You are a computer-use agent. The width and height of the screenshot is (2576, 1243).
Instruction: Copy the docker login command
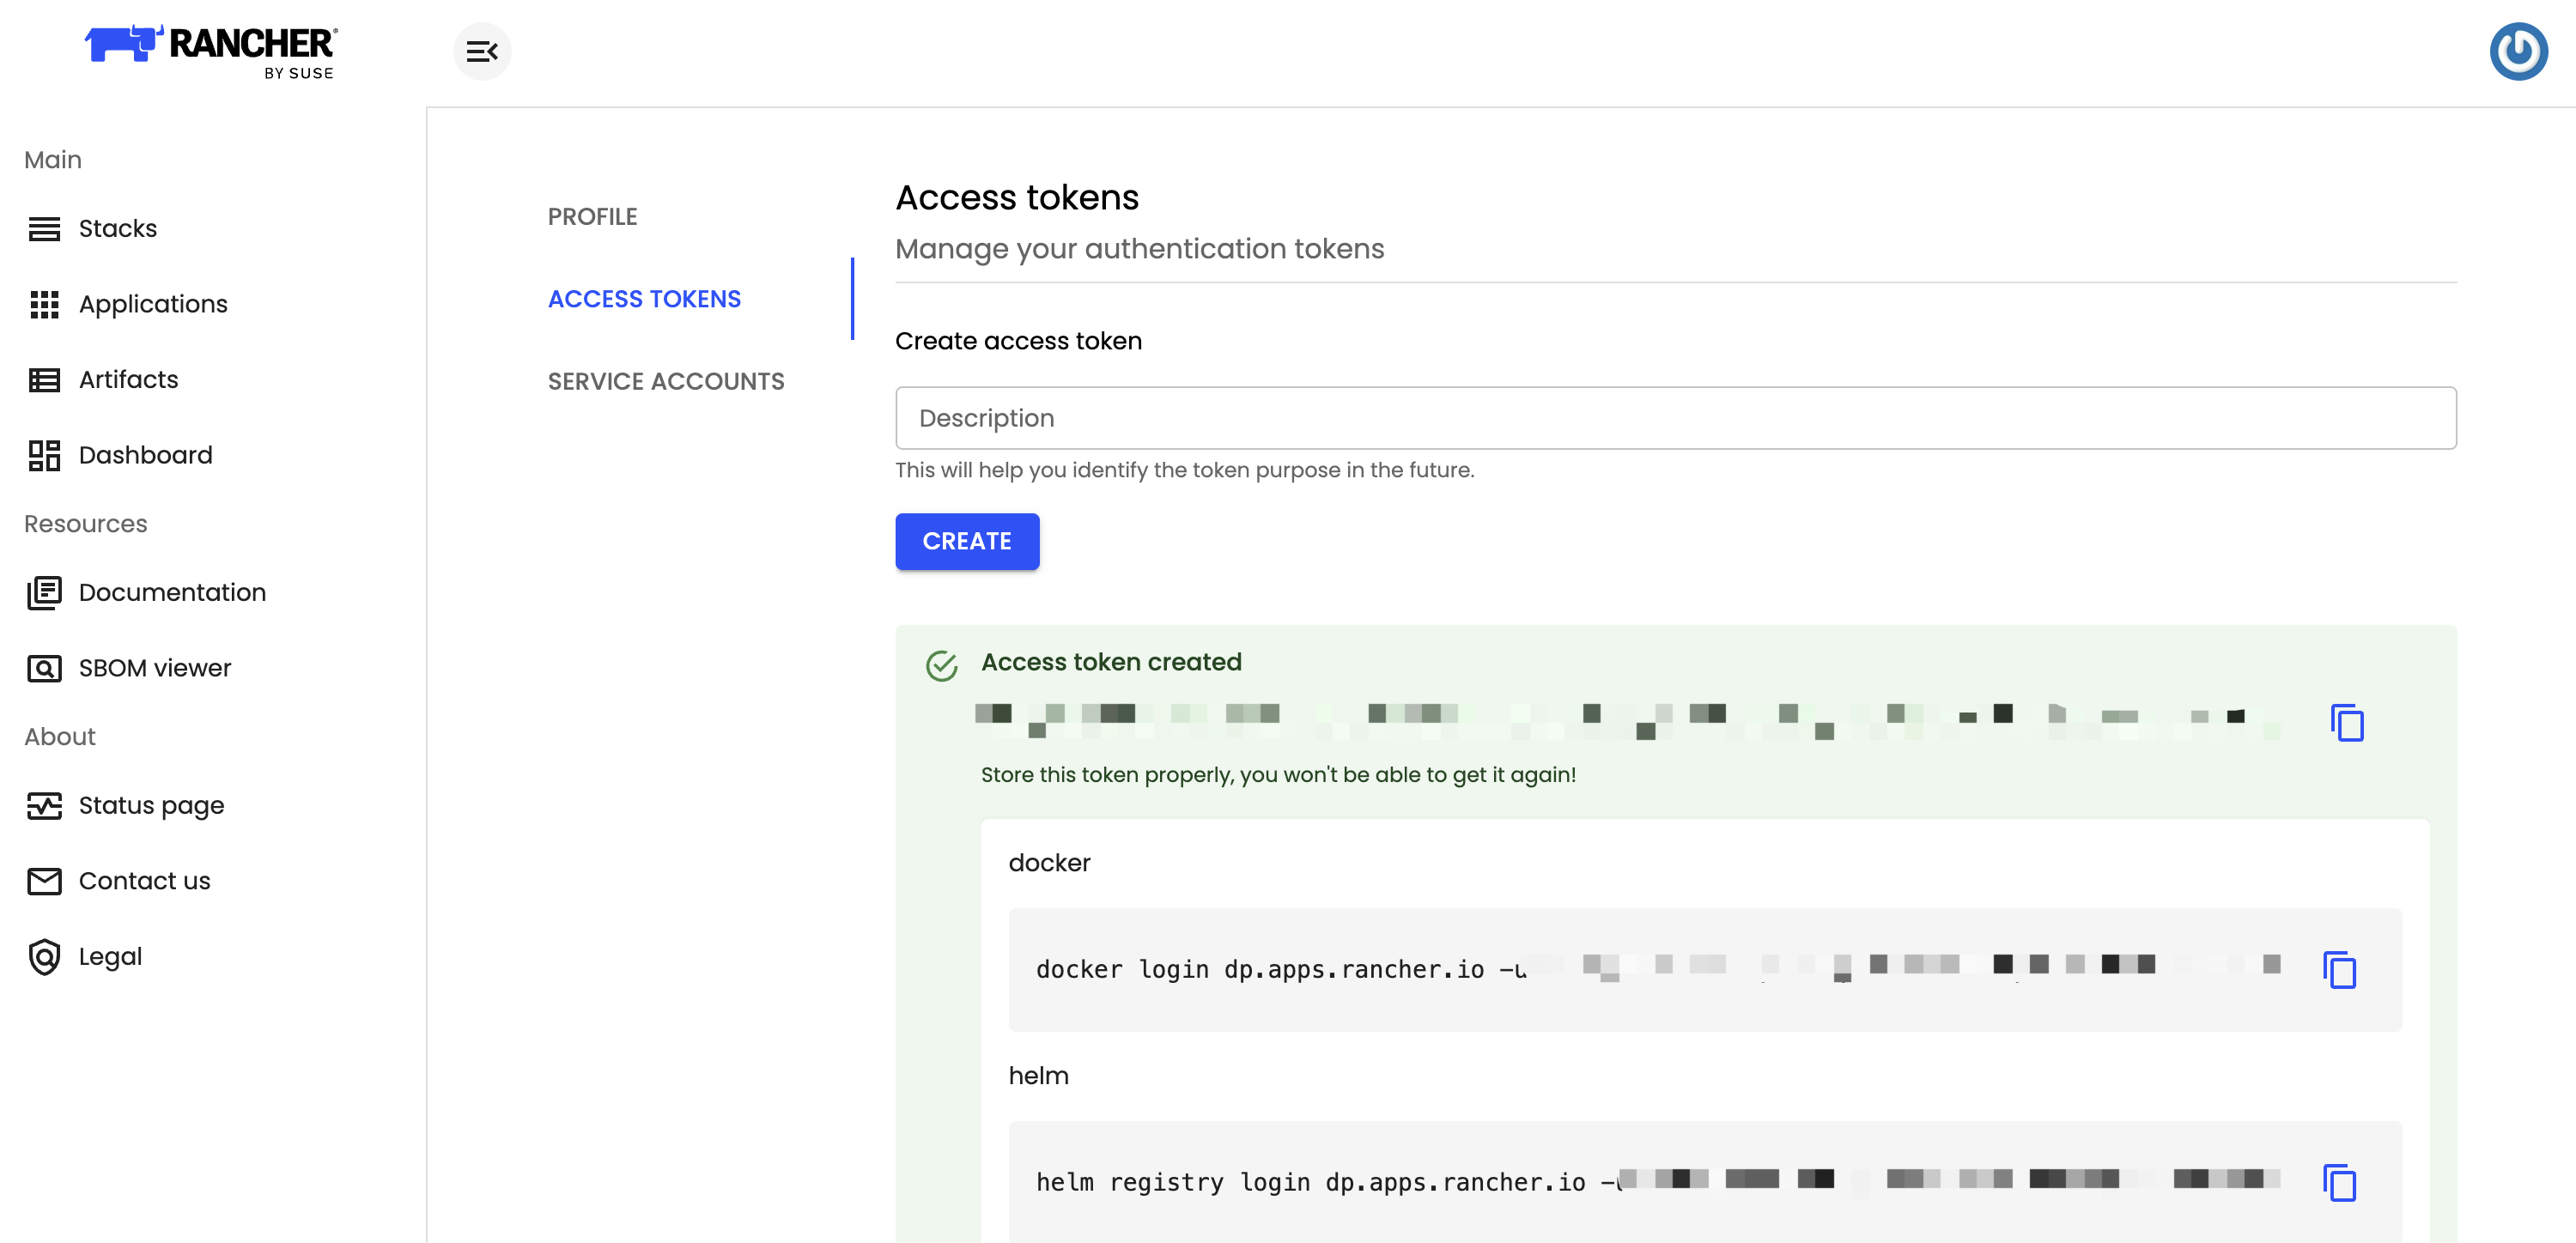tap(2339, 970)
